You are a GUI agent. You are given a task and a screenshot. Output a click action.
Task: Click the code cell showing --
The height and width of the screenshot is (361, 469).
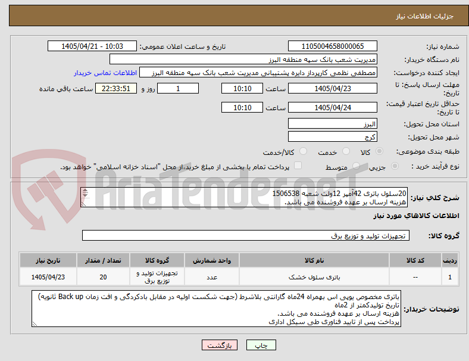pyautogui.click(x=415, y=277)
